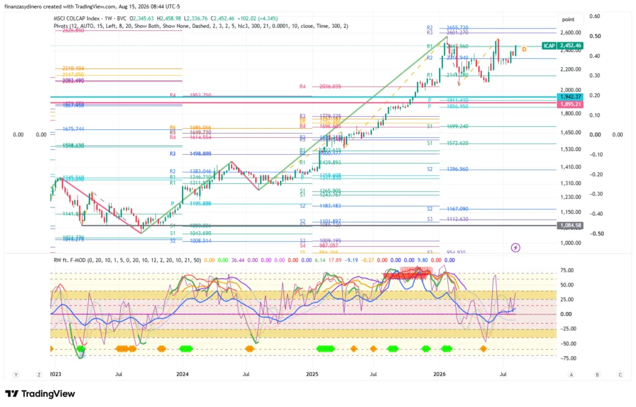The width and height of the screenshot is (636, 407).
Task: Click the purple lightning bolt icon
Action: (x=515, y=247)
